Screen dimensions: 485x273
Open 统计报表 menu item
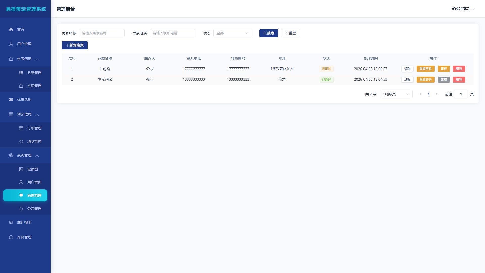[25, 222]
